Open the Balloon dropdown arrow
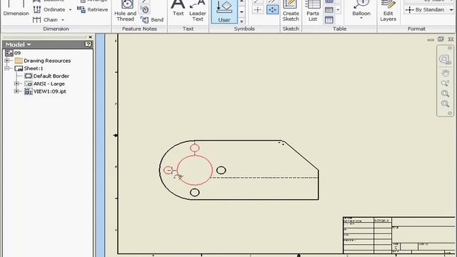This screenshot has width=457, height=257. tap(361, 19)
